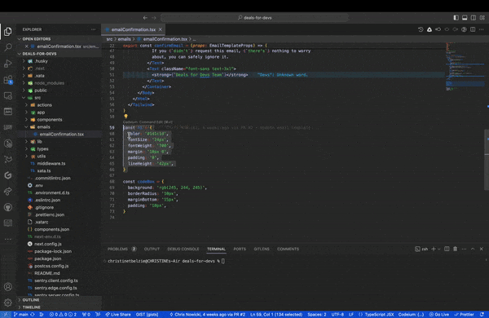The image size is (489, 318).
Task: Open Accounts menu in activity bar
Action: (x=8, y=287)
